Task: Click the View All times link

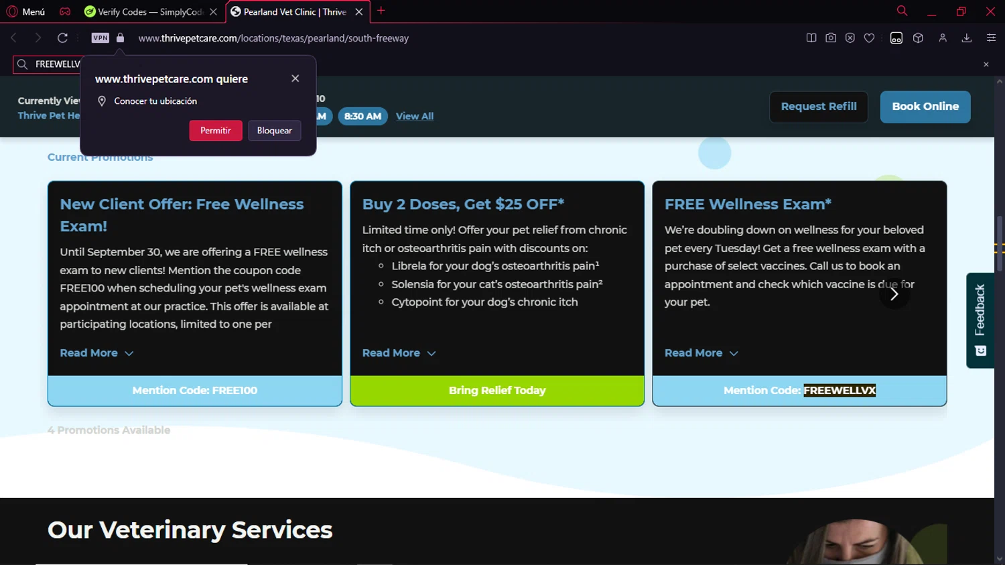Action: pos(415,116)
